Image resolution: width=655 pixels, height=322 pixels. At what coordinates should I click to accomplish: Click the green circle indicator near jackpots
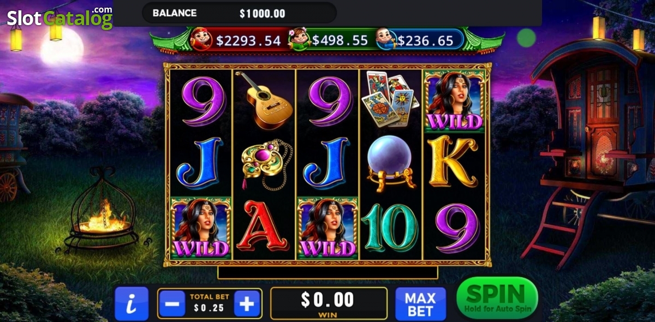(x=527, y=38)
